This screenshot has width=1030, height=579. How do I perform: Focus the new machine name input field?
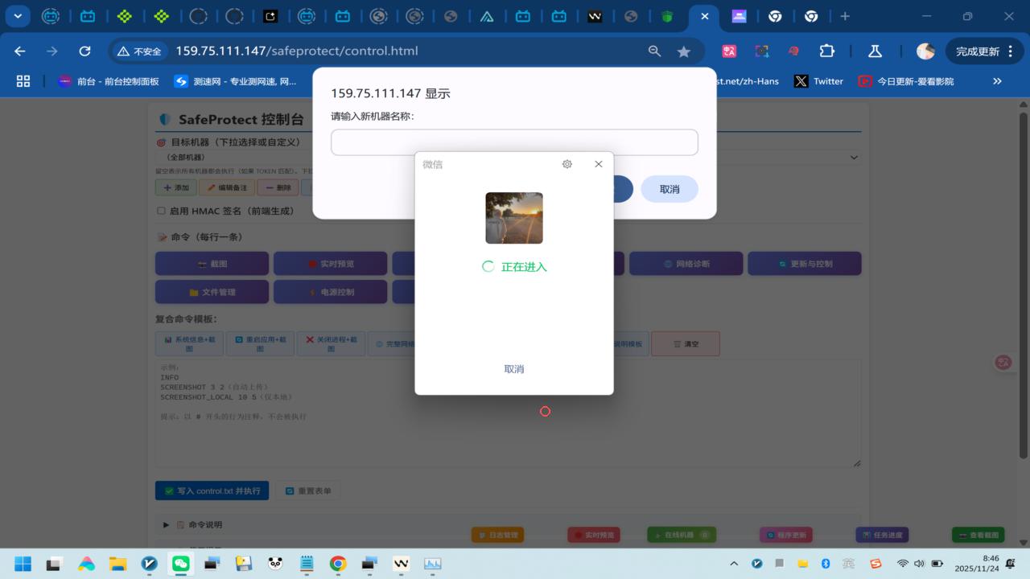(x=514, y=142)
